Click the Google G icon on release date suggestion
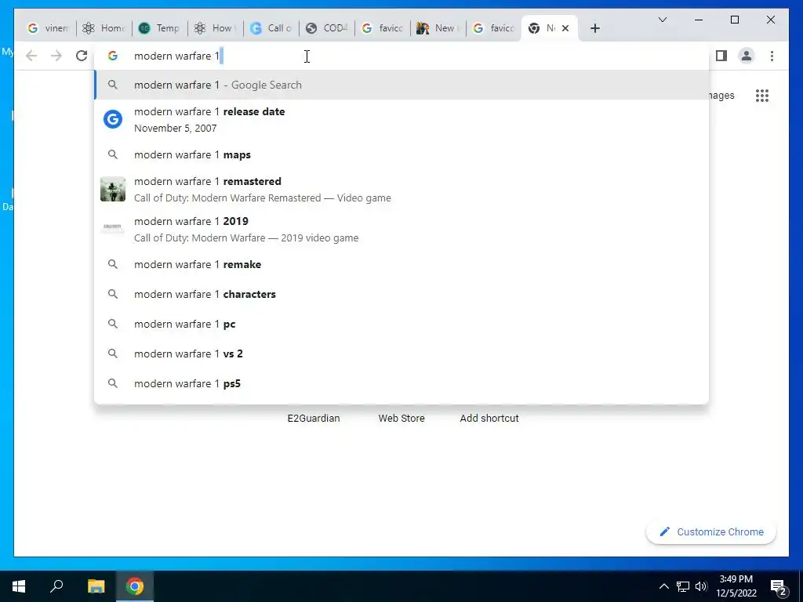The height and width of the screenshot is (602, 803). tap(113, 119)
